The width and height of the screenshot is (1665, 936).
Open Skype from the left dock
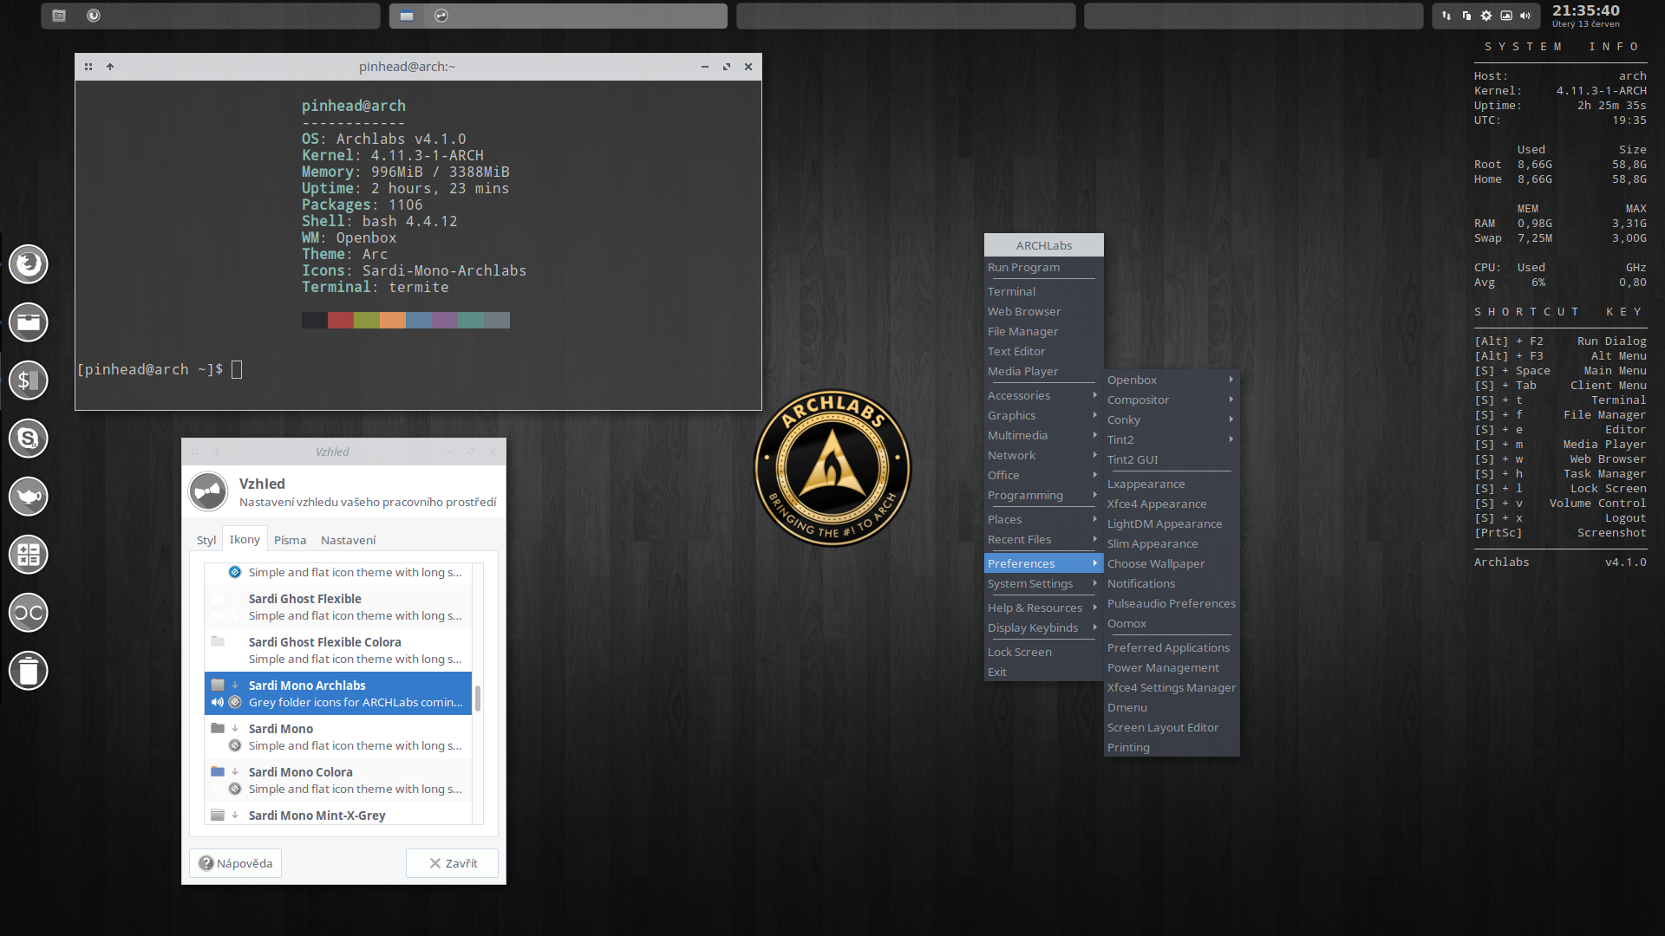(29, 438)
